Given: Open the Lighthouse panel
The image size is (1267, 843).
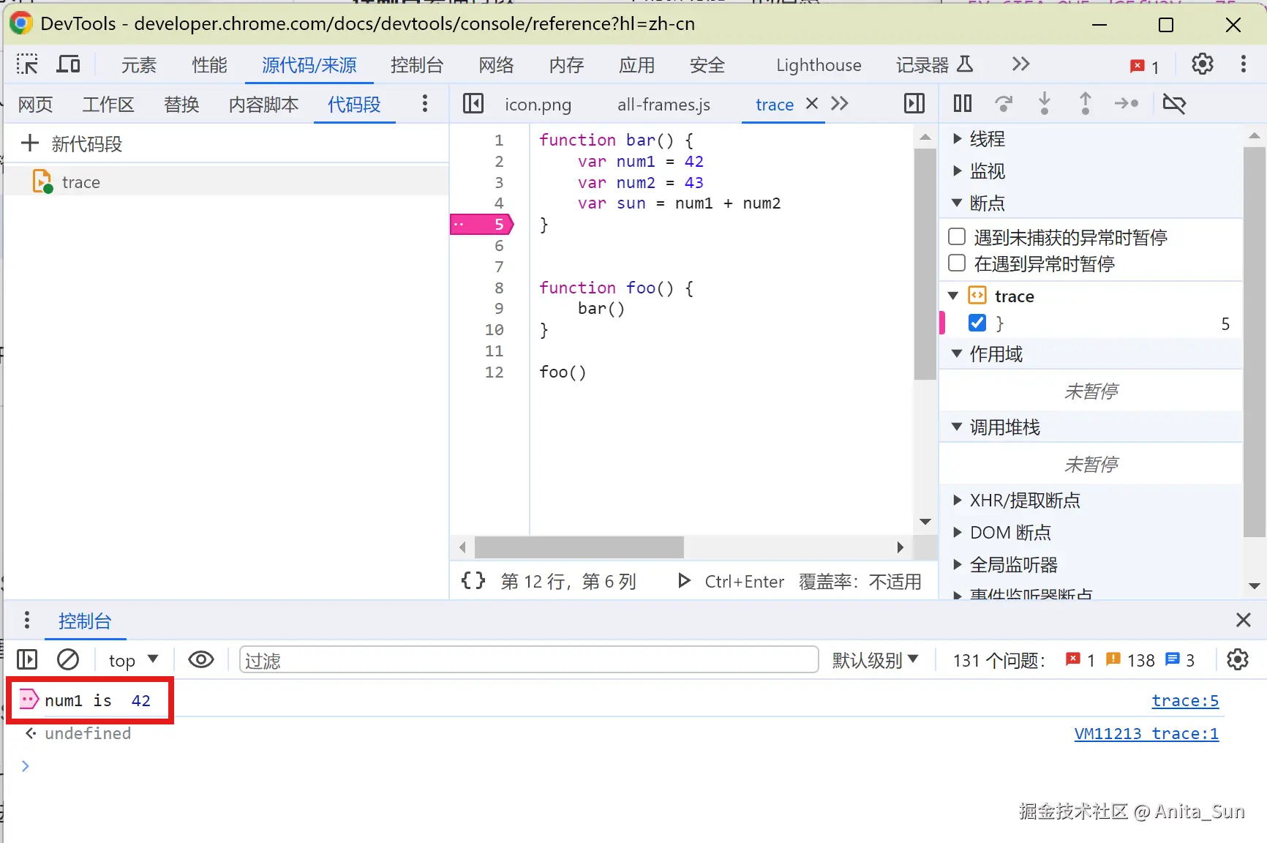Looking at the screenshot, I should pos(819,65).
